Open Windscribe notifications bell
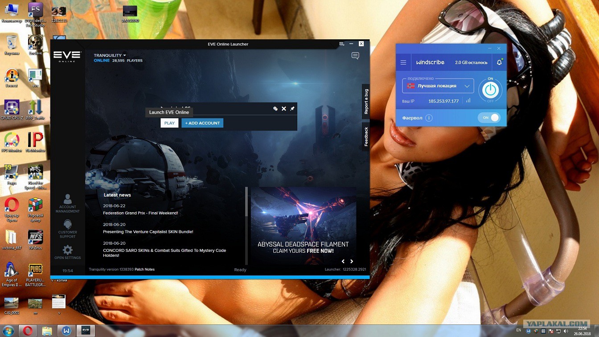This screenshot has height=337, width=599. [499, 62]
